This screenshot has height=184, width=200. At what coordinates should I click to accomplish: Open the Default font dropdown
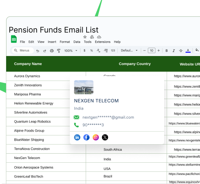[129, 51]
